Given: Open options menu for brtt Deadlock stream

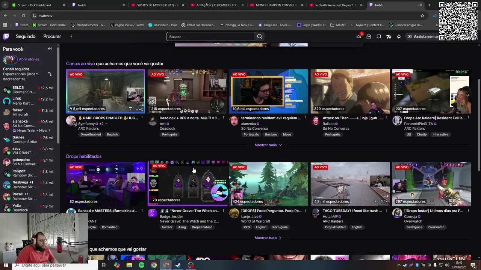Looking at the screenshot, I should (x=224, y=118).
